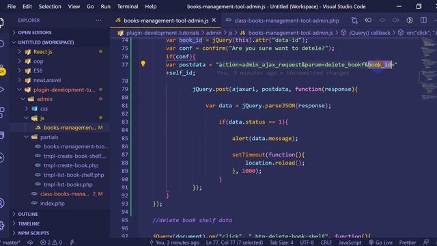Image resolution: width=437 pixels, height=246 pixels.
Task: Click the lightbulb code action on line 77
Action: (143, 64)
